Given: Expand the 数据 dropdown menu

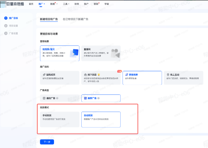Looking at the screenshot, I should [54, 4].
